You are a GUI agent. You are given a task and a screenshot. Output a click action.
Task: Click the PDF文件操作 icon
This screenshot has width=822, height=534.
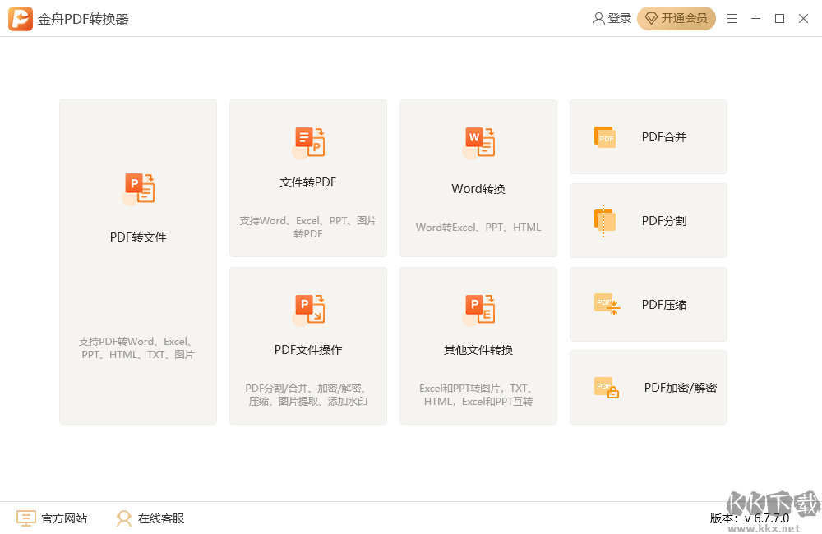[x=308, y=310]
